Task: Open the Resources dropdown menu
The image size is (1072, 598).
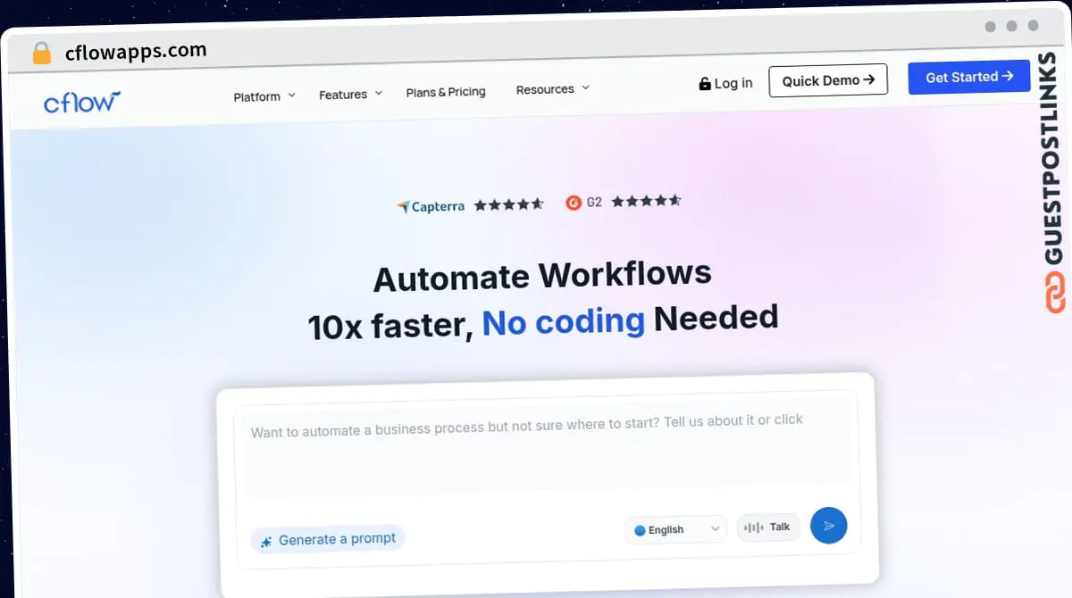Action: (552, 89)
